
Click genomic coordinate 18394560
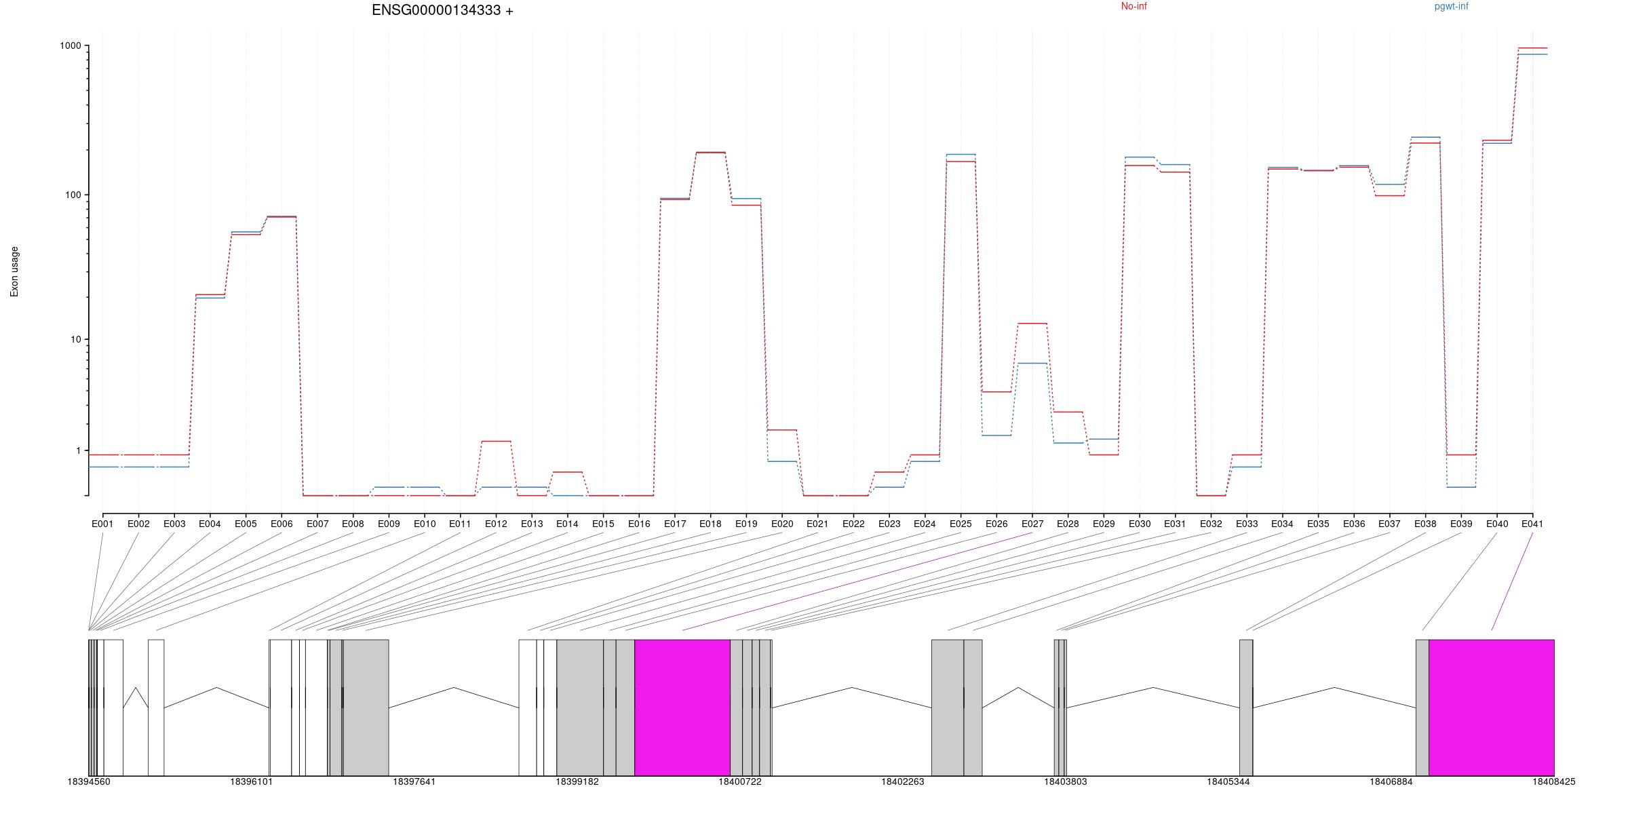(89, 782)
